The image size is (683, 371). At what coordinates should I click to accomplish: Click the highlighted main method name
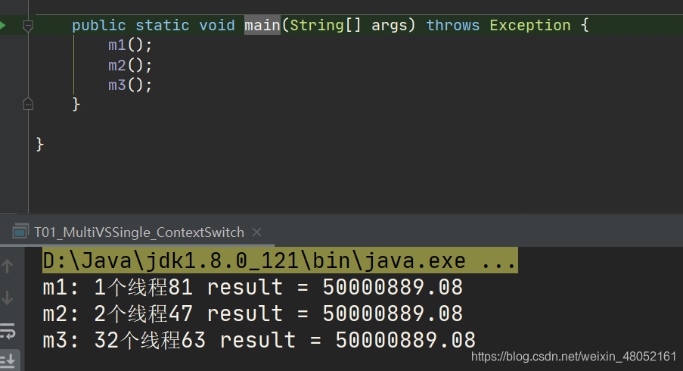tap(262, 25)
